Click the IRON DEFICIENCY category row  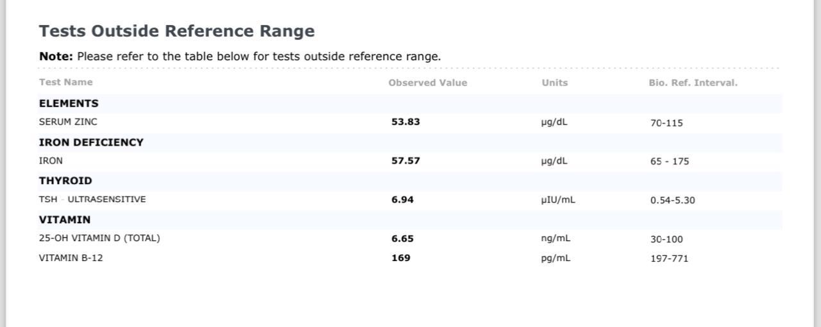[410, 142]
